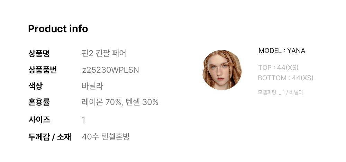
Task: Click the 사이즈 label
Action: click(x=39, y=120)
